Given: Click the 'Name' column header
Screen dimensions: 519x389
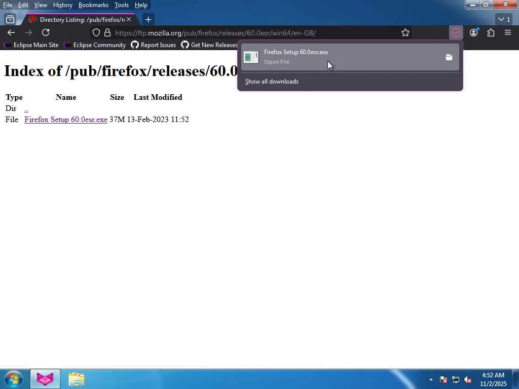Looking at the screenshot, I should tap(66, 97).
